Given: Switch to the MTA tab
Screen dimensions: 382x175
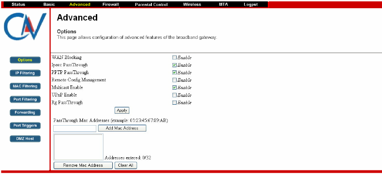Looking at the screenshot, I should 223,5.
